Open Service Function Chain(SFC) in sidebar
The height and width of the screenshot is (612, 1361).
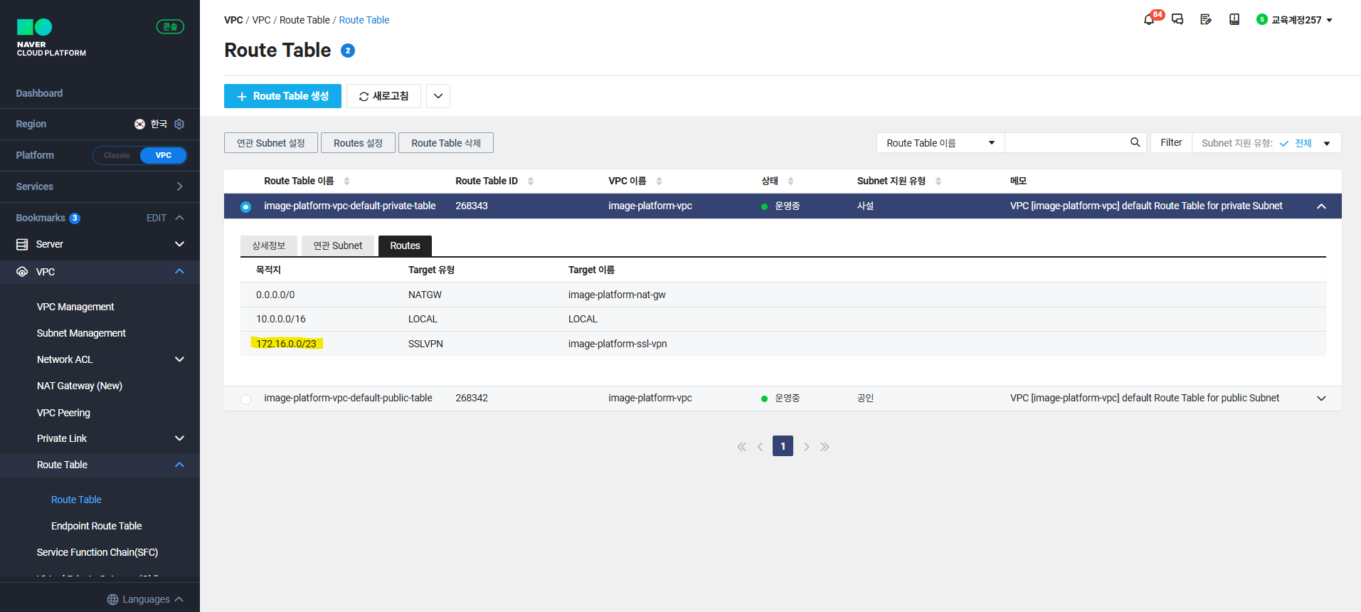tap(97, 552)
